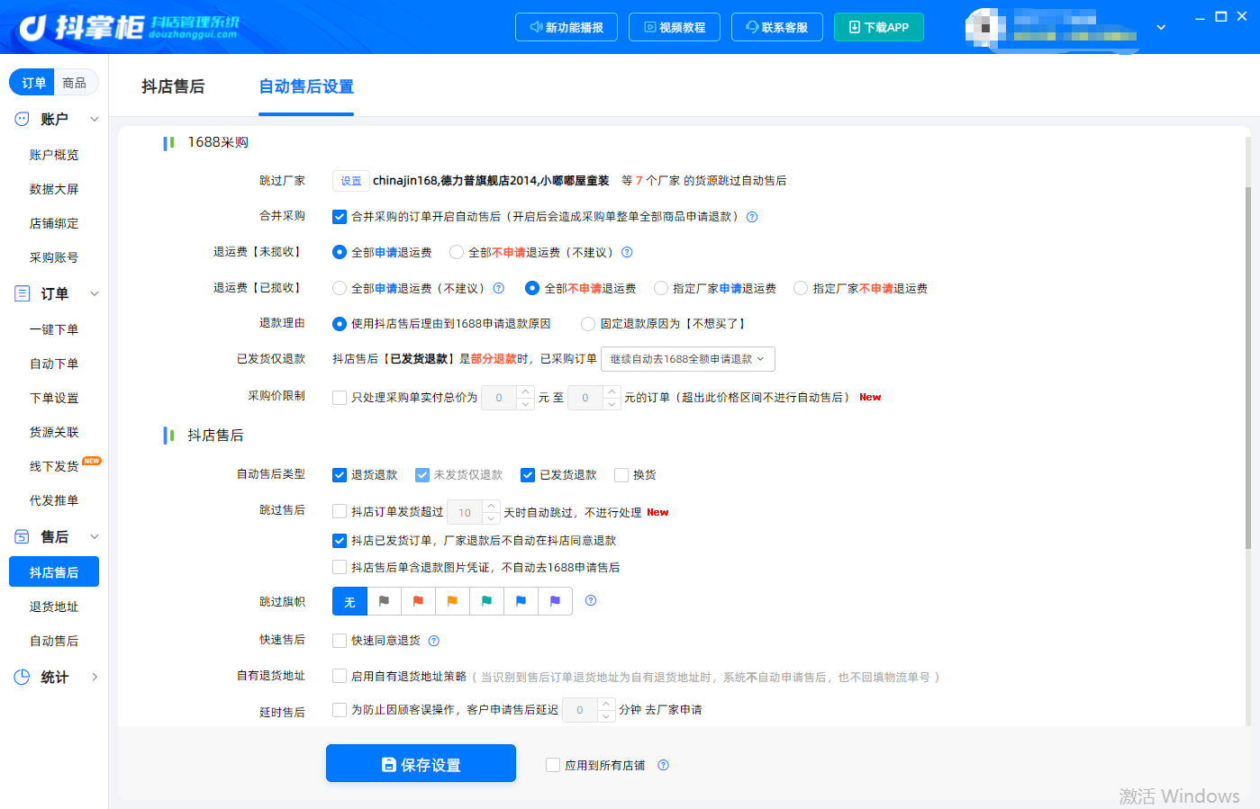The height and width of the screenshot is (809, 1260).
Task: Click 设置 button for 跳过厂家
Action: click(x=350, y=181)
